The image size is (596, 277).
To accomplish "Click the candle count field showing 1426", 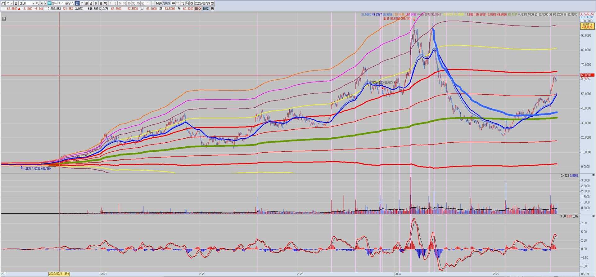I will click(159, 3).
